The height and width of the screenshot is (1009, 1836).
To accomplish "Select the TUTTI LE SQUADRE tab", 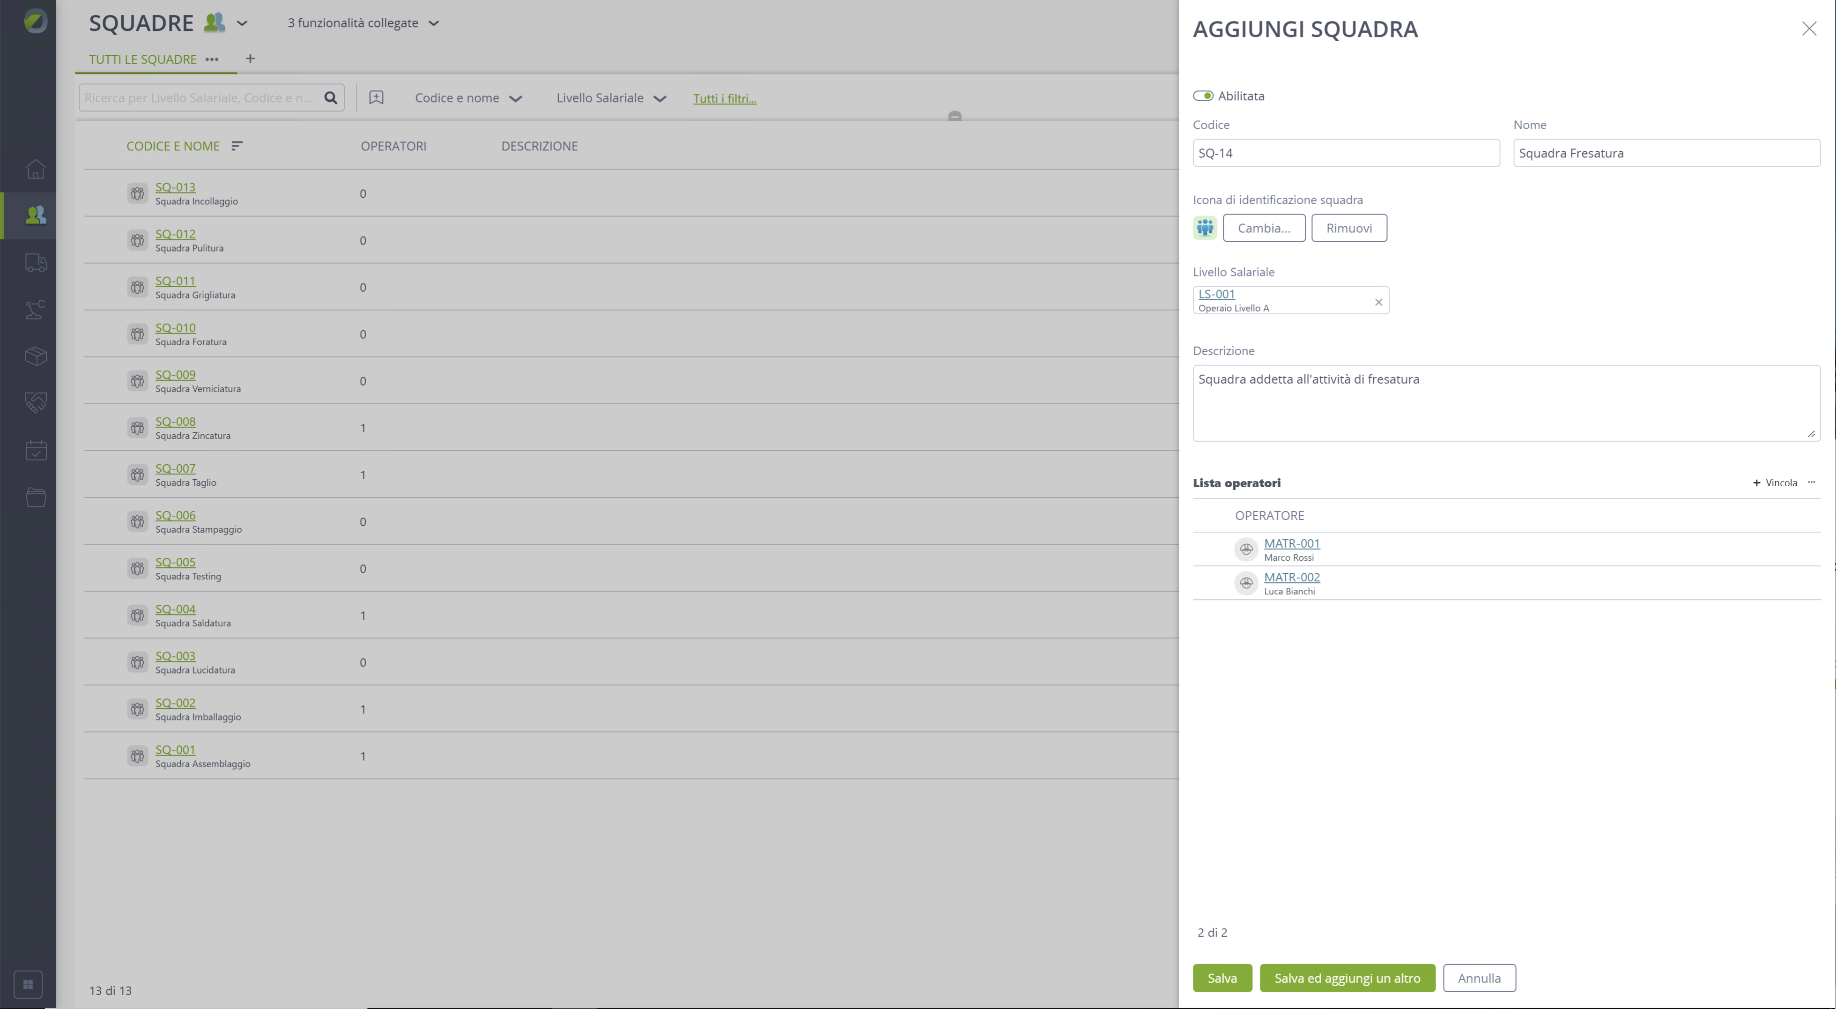I will point(142,59).
